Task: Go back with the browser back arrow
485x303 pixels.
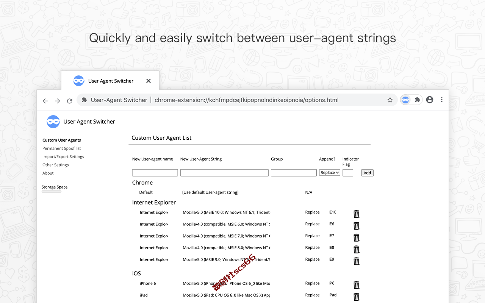Action: click(x=45, y=101)
